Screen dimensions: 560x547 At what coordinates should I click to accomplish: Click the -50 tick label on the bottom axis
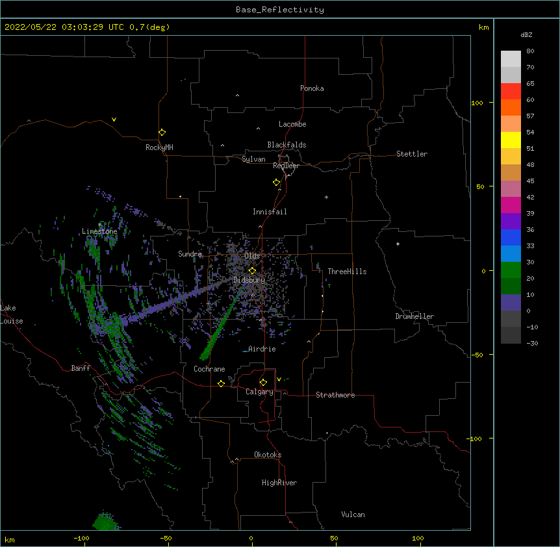[166, 538]
